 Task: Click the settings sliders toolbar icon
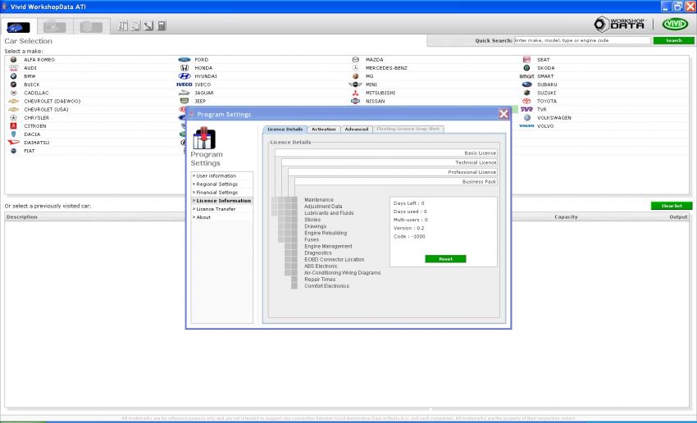click(123, 25)
